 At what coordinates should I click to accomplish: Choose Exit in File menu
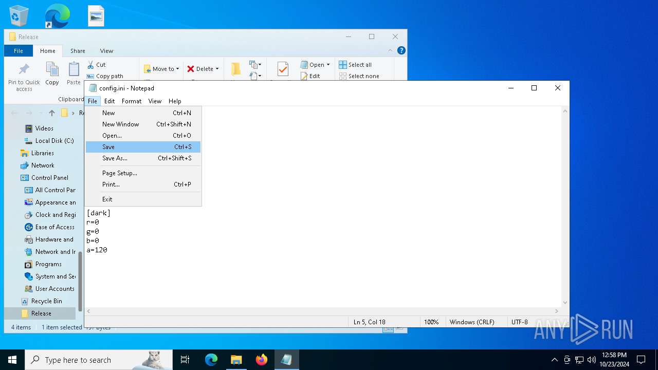pyautogui.click(x=143, y=199)
